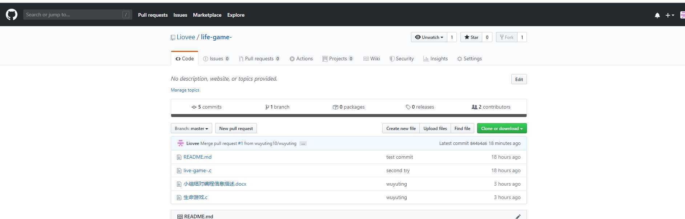Click Edit for the repository description
This screenshot has height=219, width=685.
tap(519, 79)
